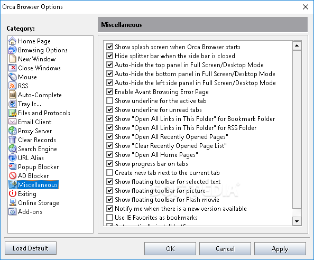Click the scrollbar down arrow
The width and height of the screenshot is (314, 260).
(x=297, y=221)
